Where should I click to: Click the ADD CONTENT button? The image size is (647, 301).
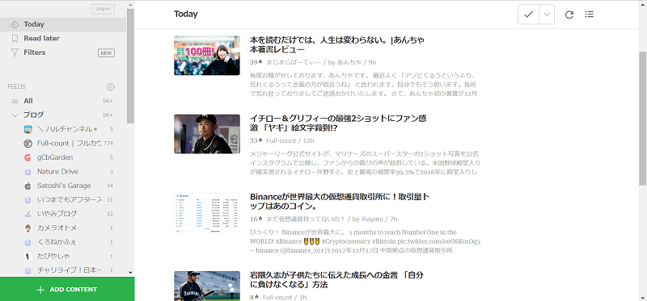[x=67, y=290]
